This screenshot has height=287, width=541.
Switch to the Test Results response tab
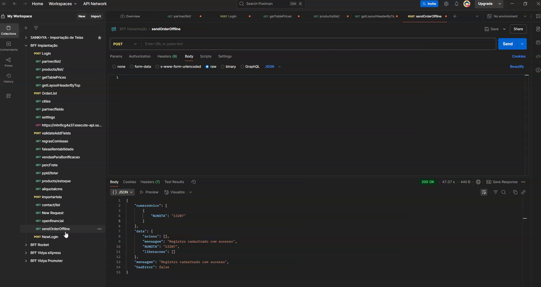click(x=174, y=182)
